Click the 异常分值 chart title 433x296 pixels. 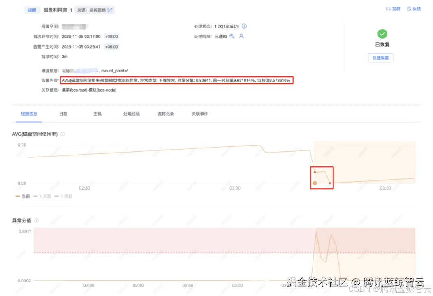tap(21, 221)
